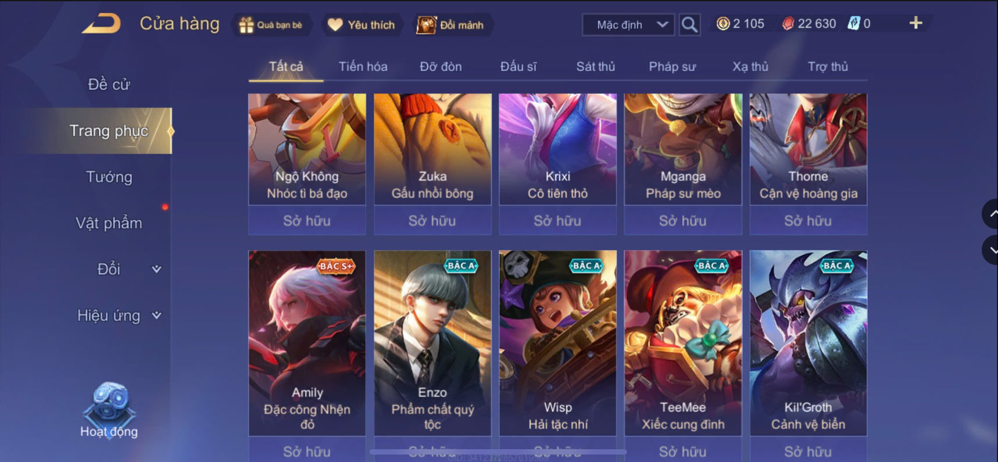
Task: Select Tướng in the sidebar
Action: click(109, 177)
